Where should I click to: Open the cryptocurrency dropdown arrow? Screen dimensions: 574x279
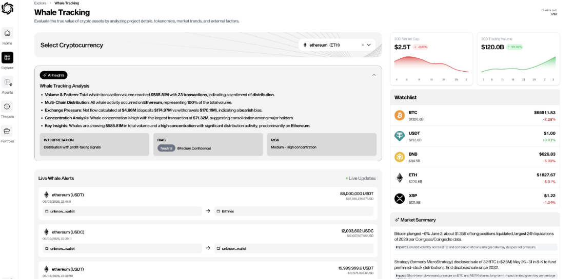[369, 45]
